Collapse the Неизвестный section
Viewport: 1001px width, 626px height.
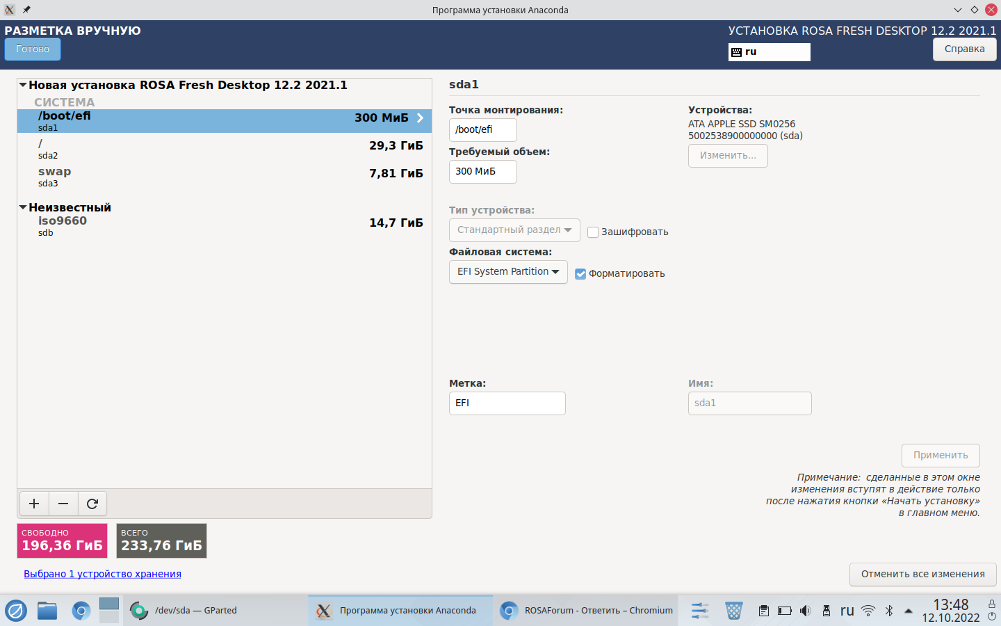click(x=23, y=207)
